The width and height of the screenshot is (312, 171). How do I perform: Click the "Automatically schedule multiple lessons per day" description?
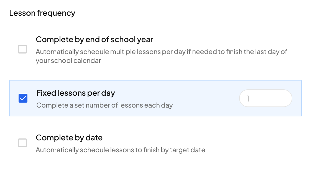tap(110, 52)
